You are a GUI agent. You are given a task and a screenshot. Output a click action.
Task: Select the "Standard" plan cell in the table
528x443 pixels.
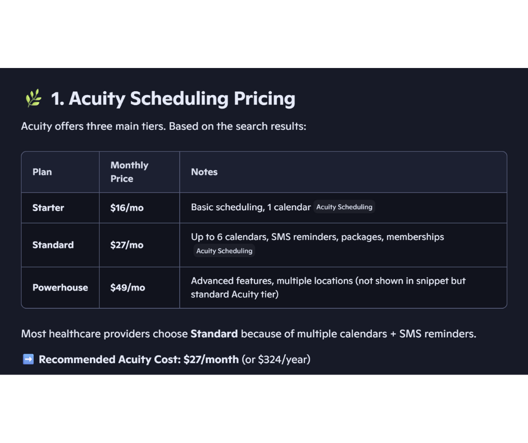point(53,245)
